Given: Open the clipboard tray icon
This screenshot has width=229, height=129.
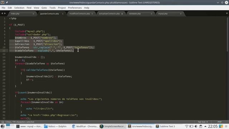Looking at the screenshot, I should tap(201, 126).
